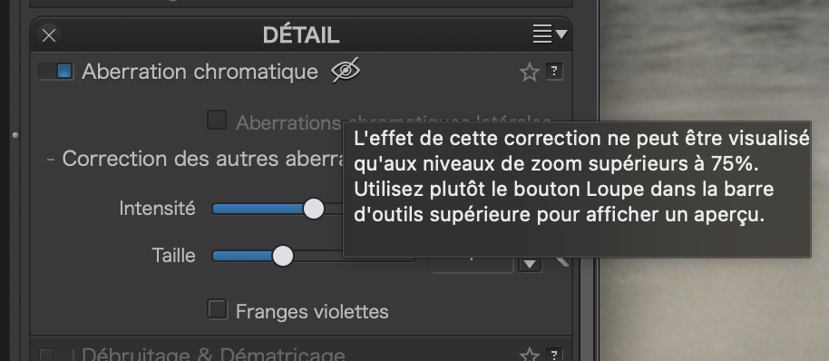Click the Intensité slider handle
Screen dimensions: 829x361
coord(314,209)
